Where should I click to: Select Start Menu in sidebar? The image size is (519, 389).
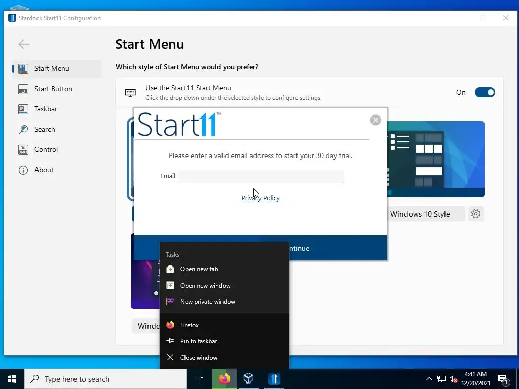tap(57, 69)
